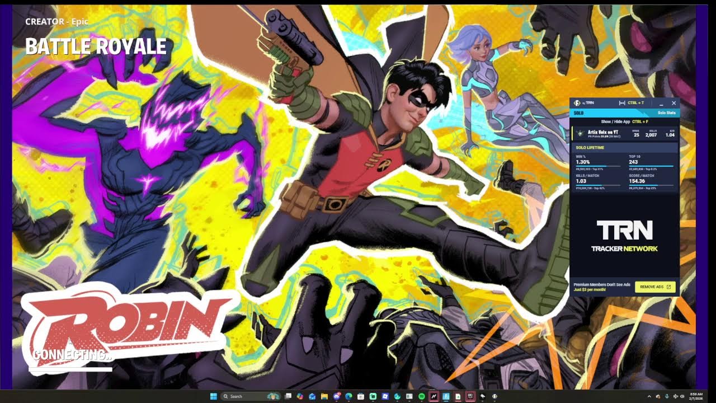The width and height of the screenshot is (716, 403).
Task: Click the kills per match value "1.03"
Action: tap(581, 181)
